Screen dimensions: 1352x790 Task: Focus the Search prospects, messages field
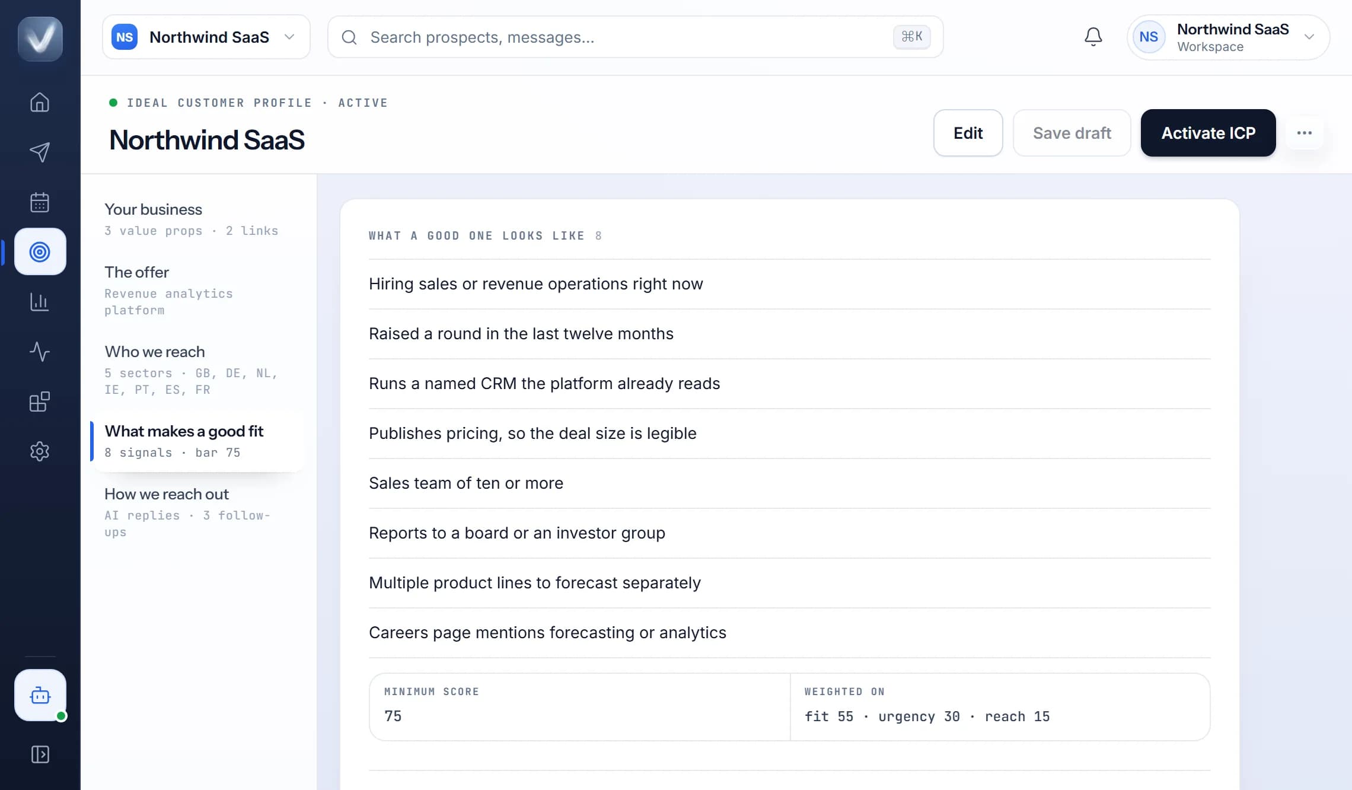[x=635, y=37]
